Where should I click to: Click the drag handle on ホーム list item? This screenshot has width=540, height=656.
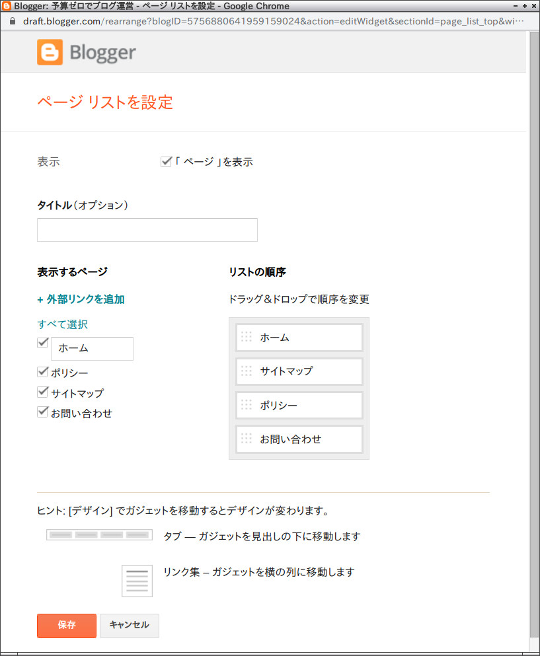click(x=247, y=337)
